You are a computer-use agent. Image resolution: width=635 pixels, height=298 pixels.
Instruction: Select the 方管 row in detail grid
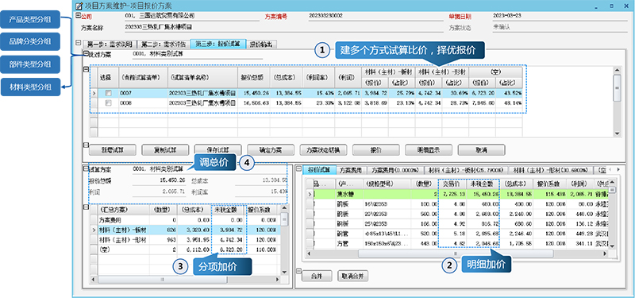[x=458, y=244]
